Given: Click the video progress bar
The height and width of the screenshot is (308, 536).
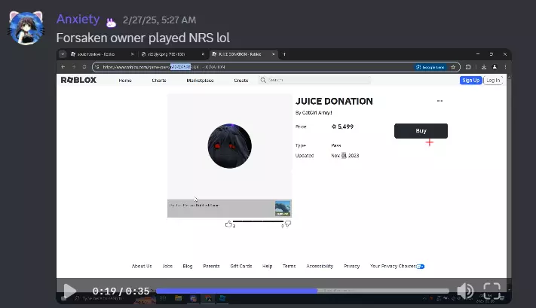Looking at the screenshot, I should coord(302,291).
